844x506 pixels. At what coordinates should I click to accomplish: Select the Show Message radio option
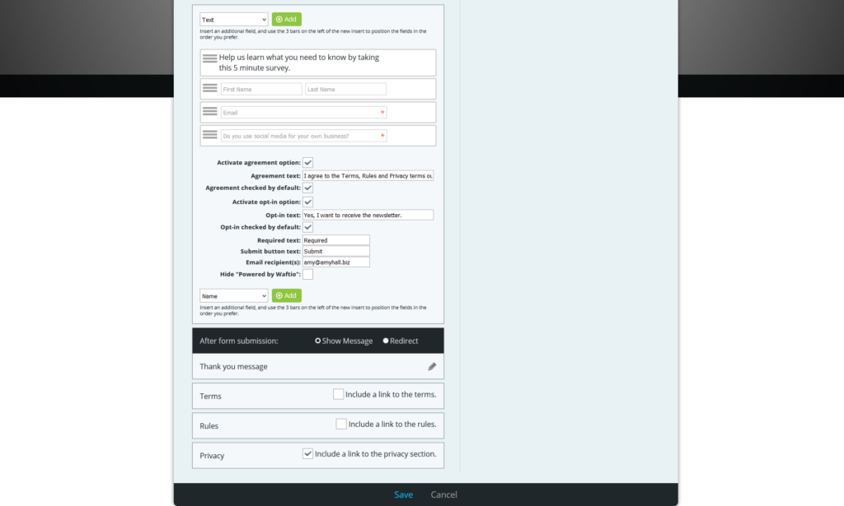click(x=317, y=340)
